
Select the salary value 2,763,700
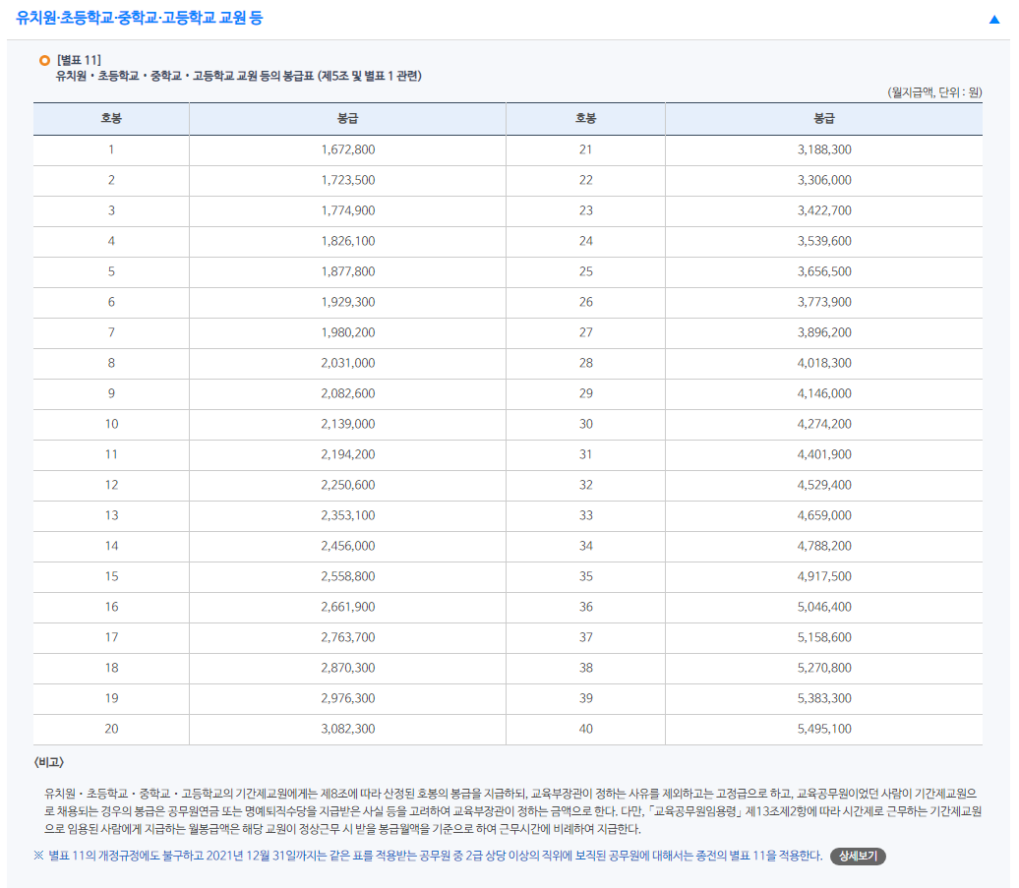pyautogui.click(x=347, y=638)
